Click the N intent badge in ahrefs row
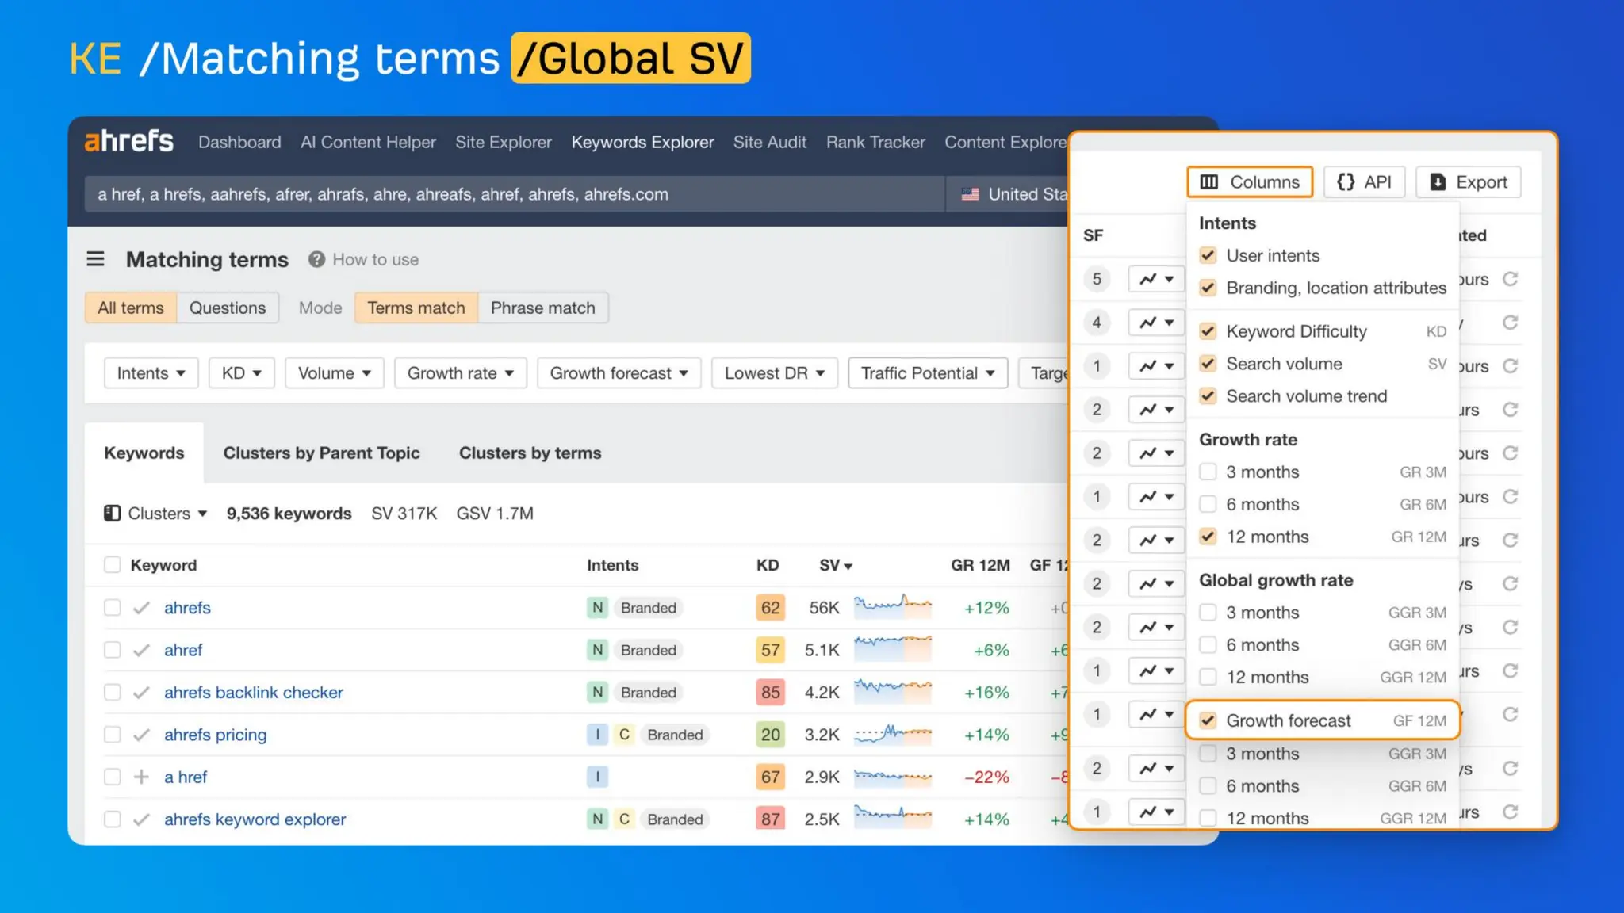Viewport: 1624px width, 913px height. pyautogui.click(x=597, y=608)
